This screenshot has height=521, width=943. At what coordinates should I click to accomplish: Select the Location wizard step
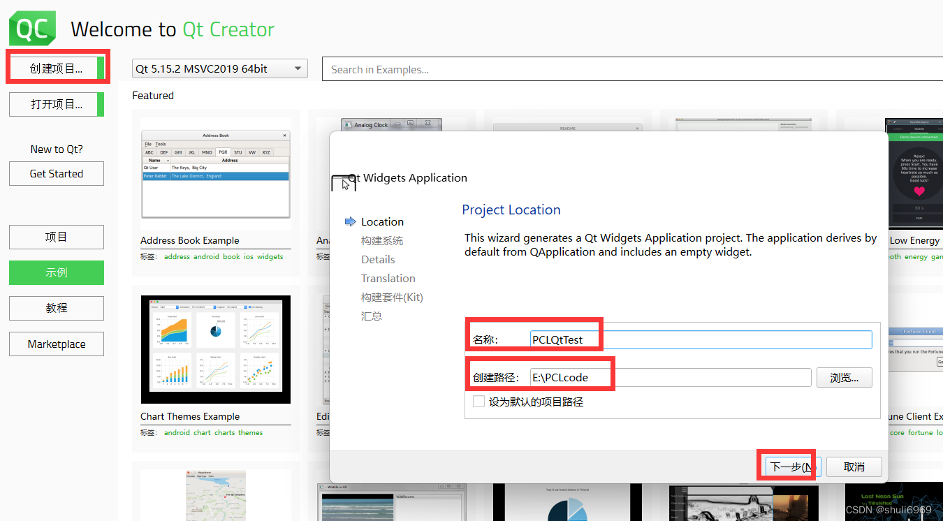click(x=382, y=221)
